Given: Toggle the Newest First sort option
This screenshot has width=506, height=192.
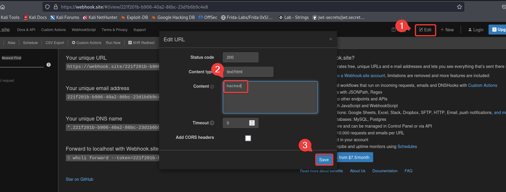Looking at the screenshot, I should click(x=12, y=58).
